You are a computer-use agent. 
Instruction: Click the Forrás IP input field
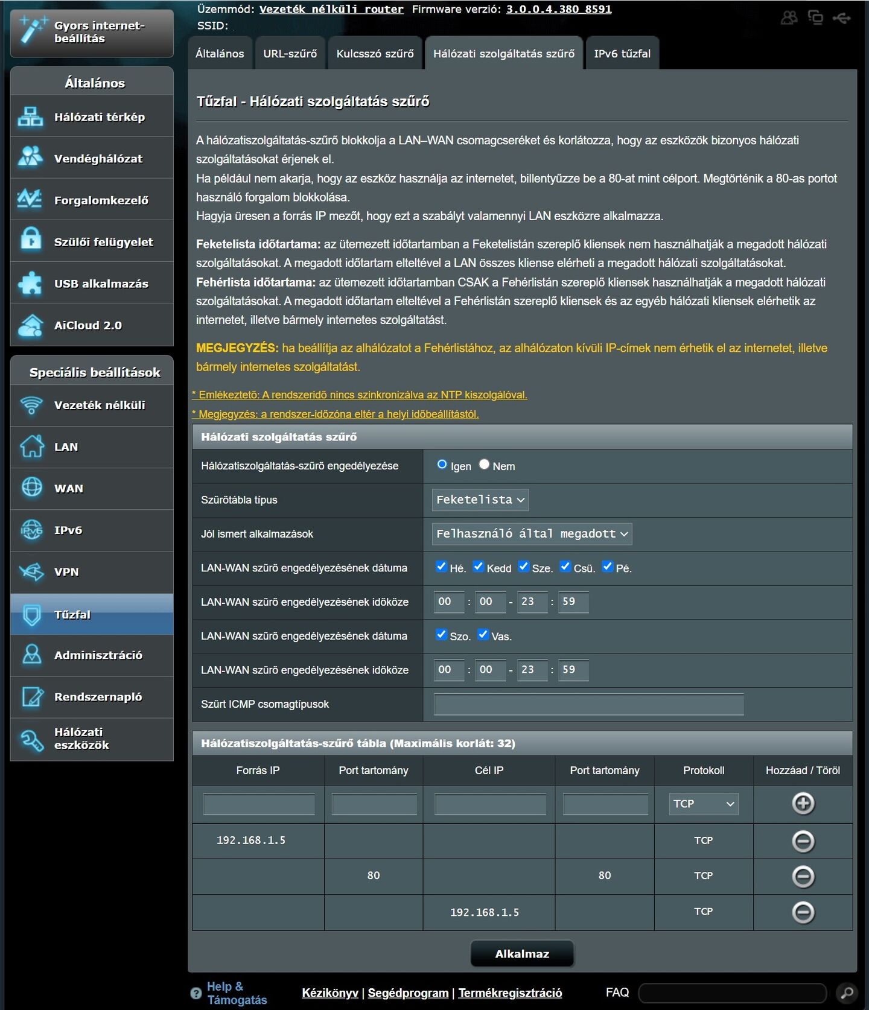click(259, 804)
